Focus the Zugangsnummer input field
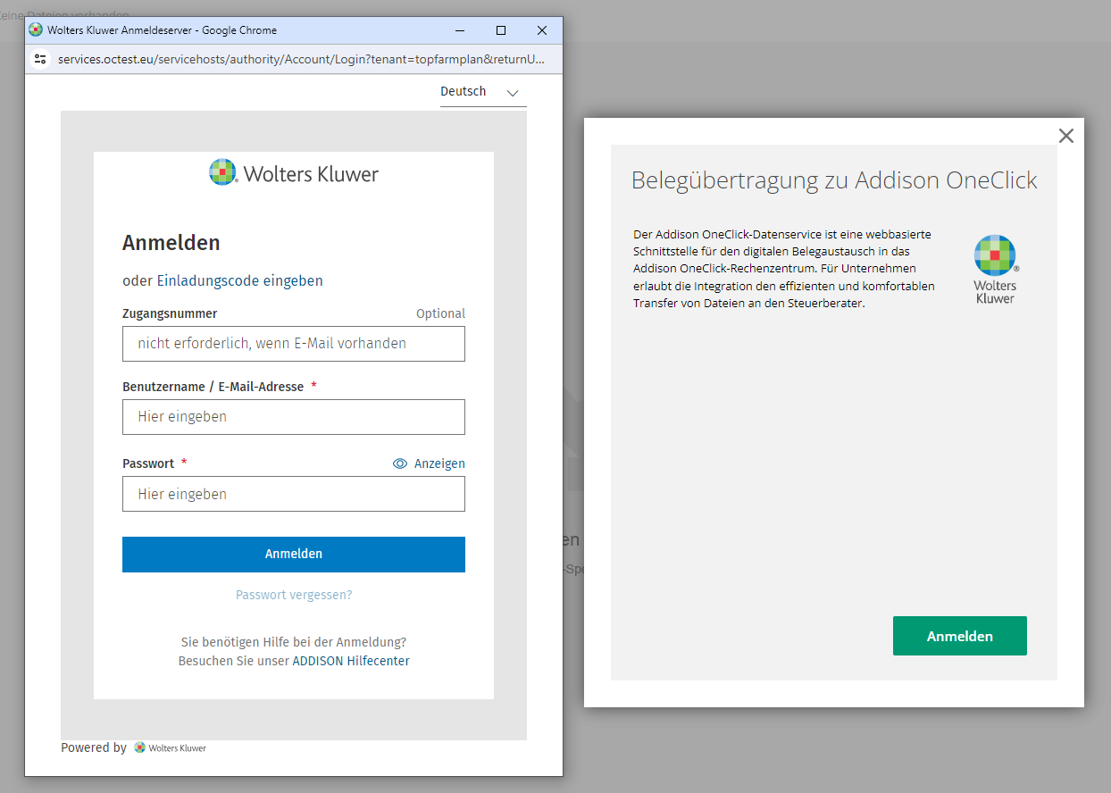Viewport: 1111px width, 793px height. pos(294,344)
